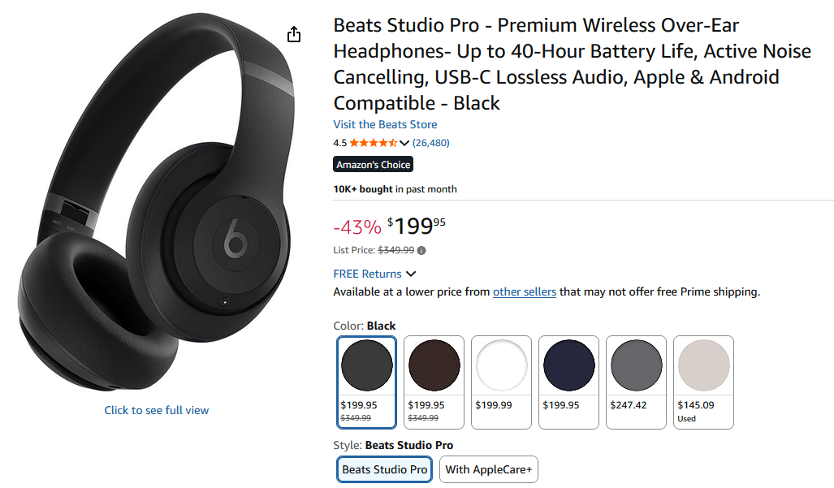Click the List Price info icon

click(x=421, y=250)
